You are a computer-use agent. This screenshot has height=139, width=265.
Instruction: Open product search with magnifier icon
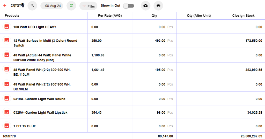(32, 6)
